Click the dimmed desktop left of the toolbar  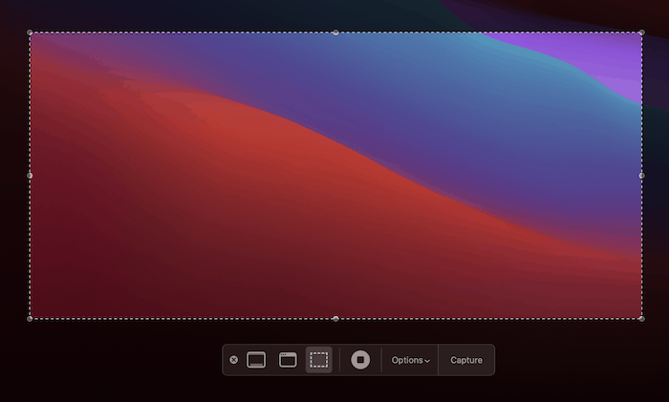[x=115, y=360]
